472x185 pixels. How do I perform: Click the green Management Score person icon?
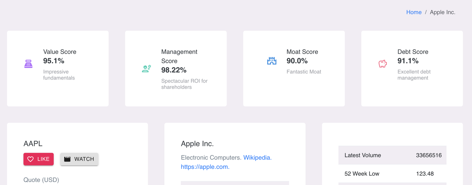coord(146,68)
